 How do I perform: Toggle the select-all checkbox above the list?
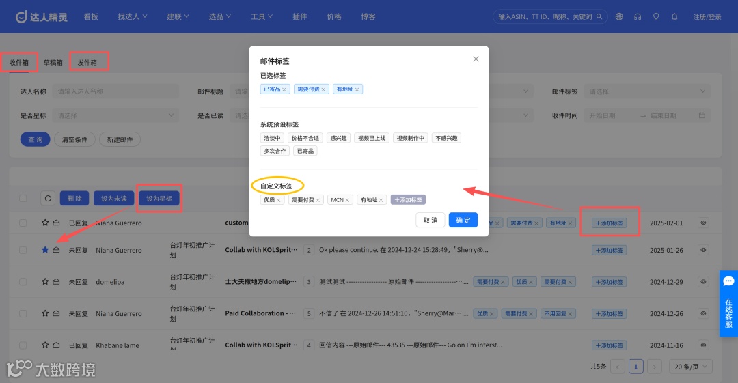(23, 199)
